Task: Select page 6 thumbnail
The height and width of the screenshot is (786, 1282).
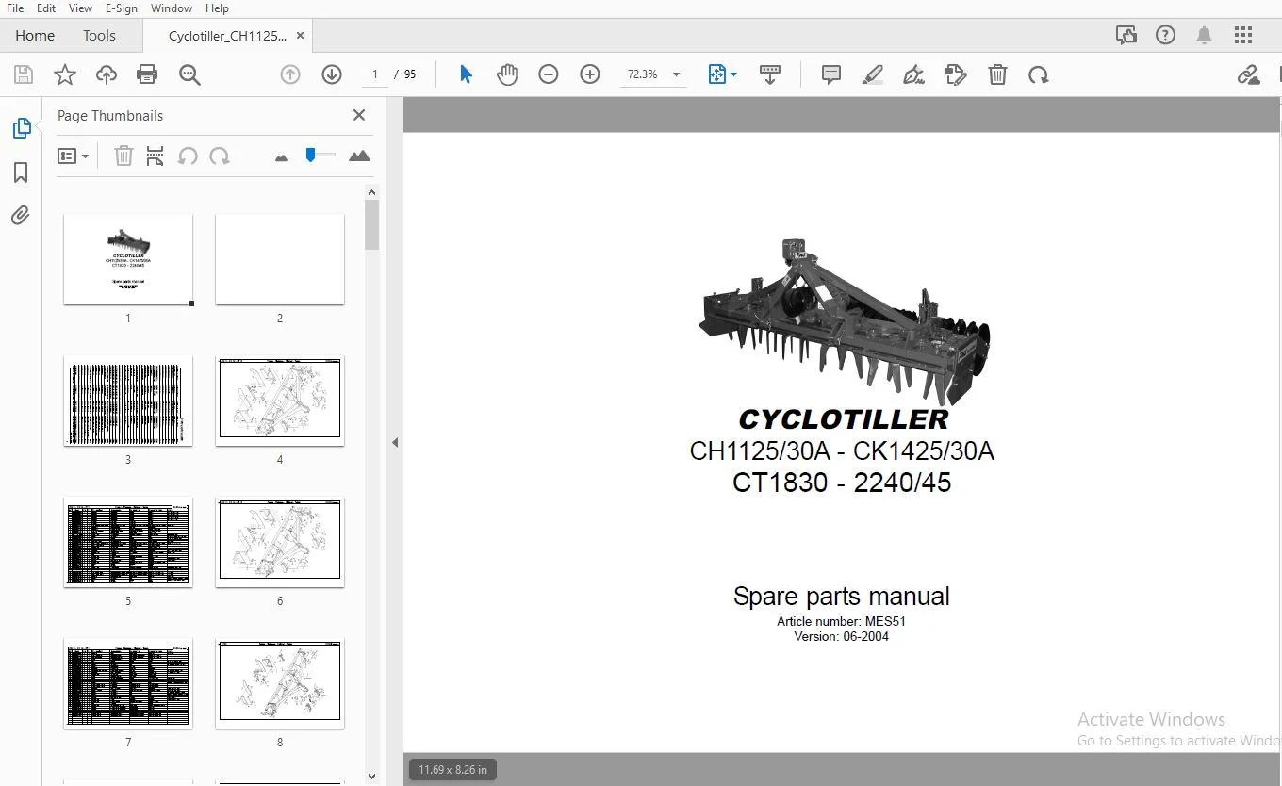Action: (280, 542)
